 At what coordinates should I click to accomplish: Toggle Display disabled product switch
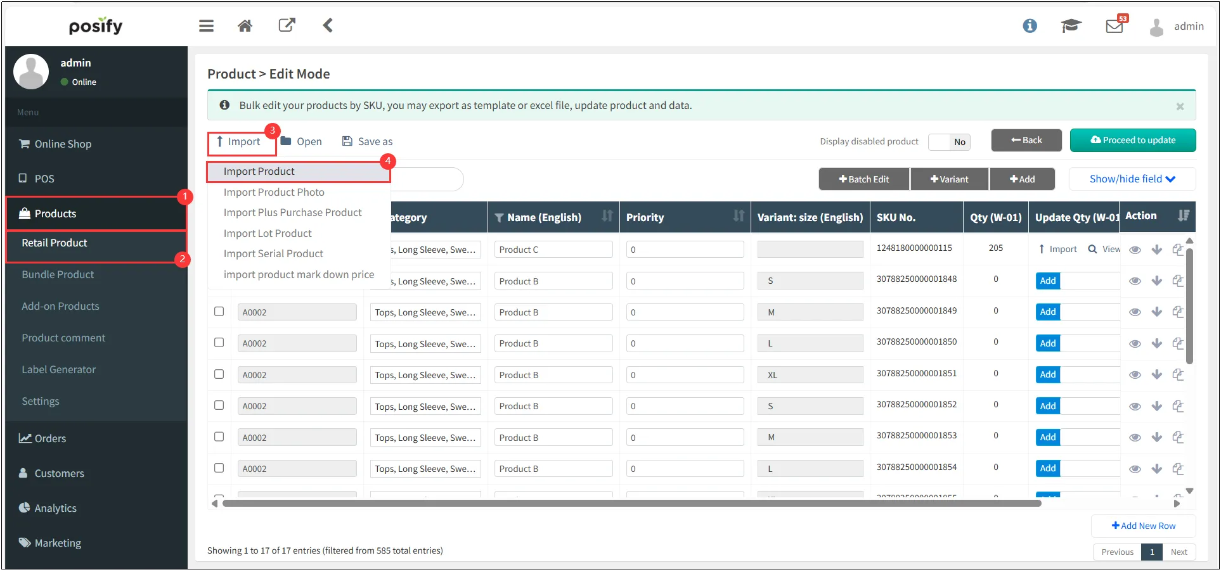948,142
